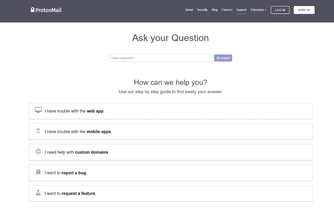This screenshot has width=334, height=215.
Task: Open the Blog from the top navigation
Action: pos(214,10)
